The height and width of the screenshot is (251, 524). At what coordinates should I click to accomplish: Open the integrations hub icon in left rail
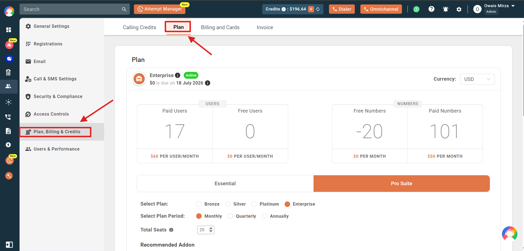click(9, 102)
